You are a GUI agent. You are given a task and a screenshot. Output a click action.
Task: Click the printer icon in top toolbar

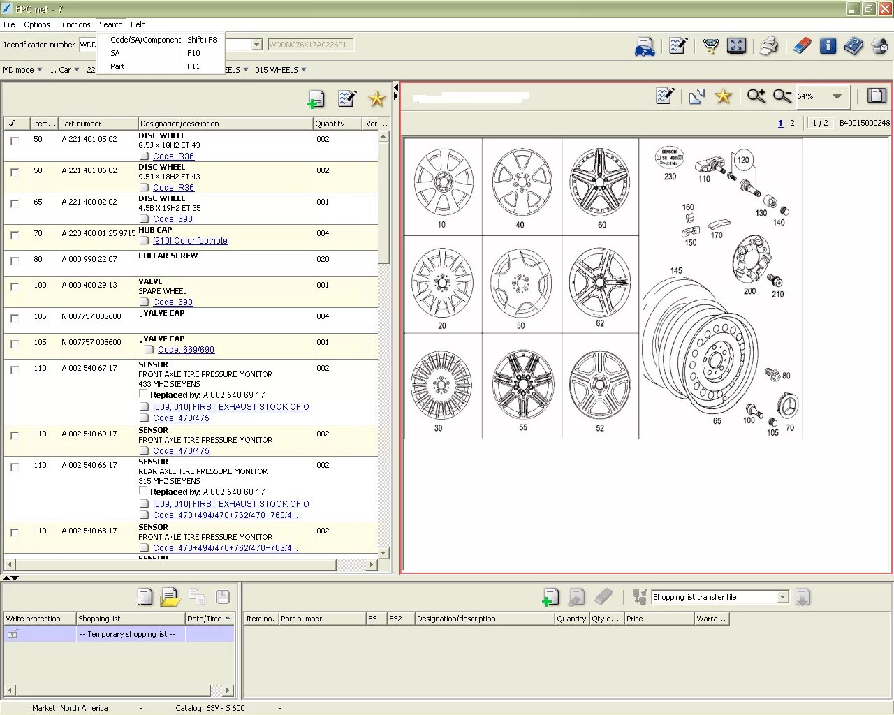pyautogui.click(x=768, y=46)
